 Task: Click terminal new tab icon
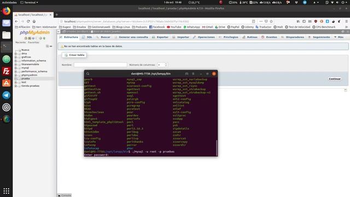click(186, 74)
